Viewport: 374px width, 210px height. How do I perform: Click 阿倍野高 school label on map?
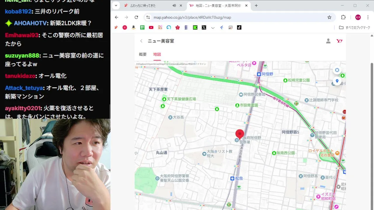point(310,176)
